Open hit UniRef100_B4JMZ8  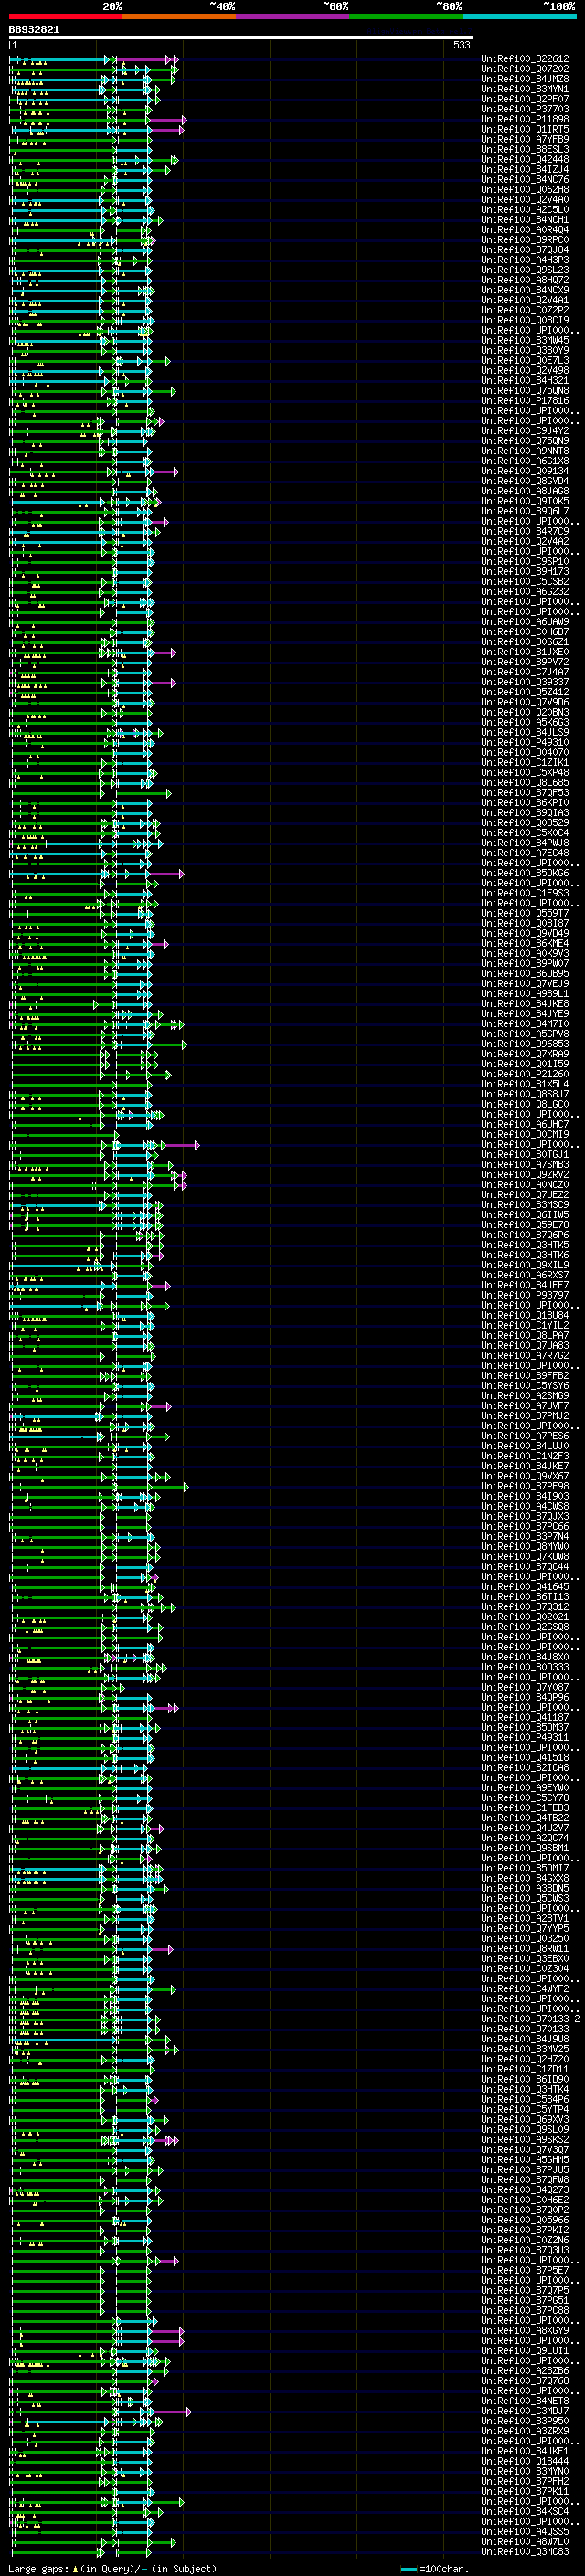coord(525,79)
